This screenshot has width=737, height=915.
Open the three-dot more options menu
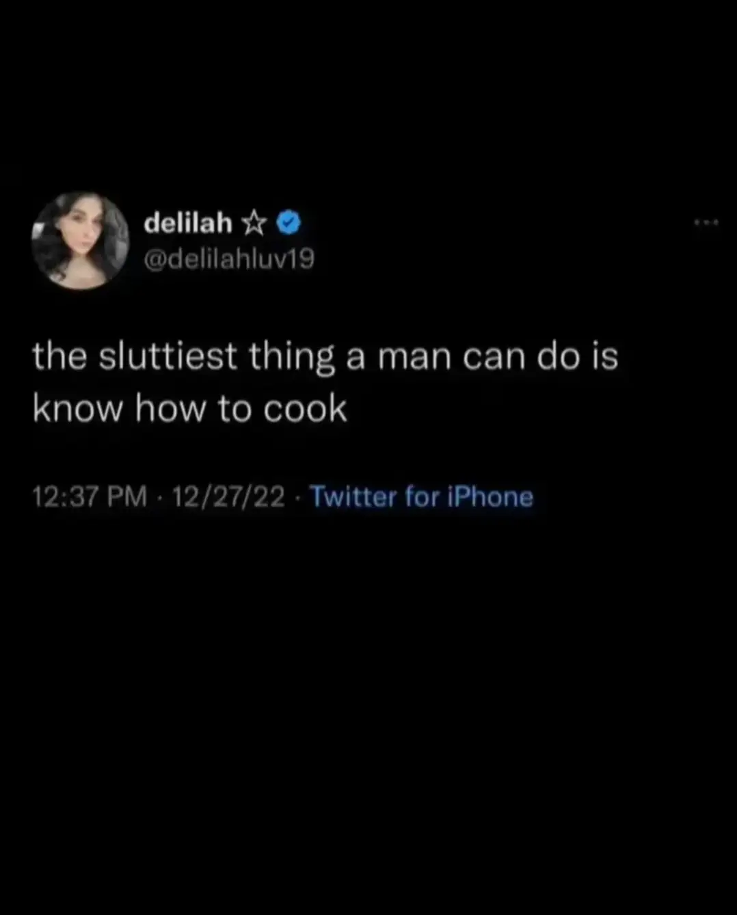706,223
